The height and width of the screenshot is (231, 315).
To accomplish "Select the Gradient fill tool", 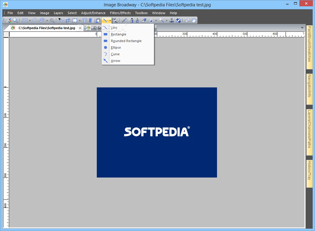I will click(x=91, y=20).
